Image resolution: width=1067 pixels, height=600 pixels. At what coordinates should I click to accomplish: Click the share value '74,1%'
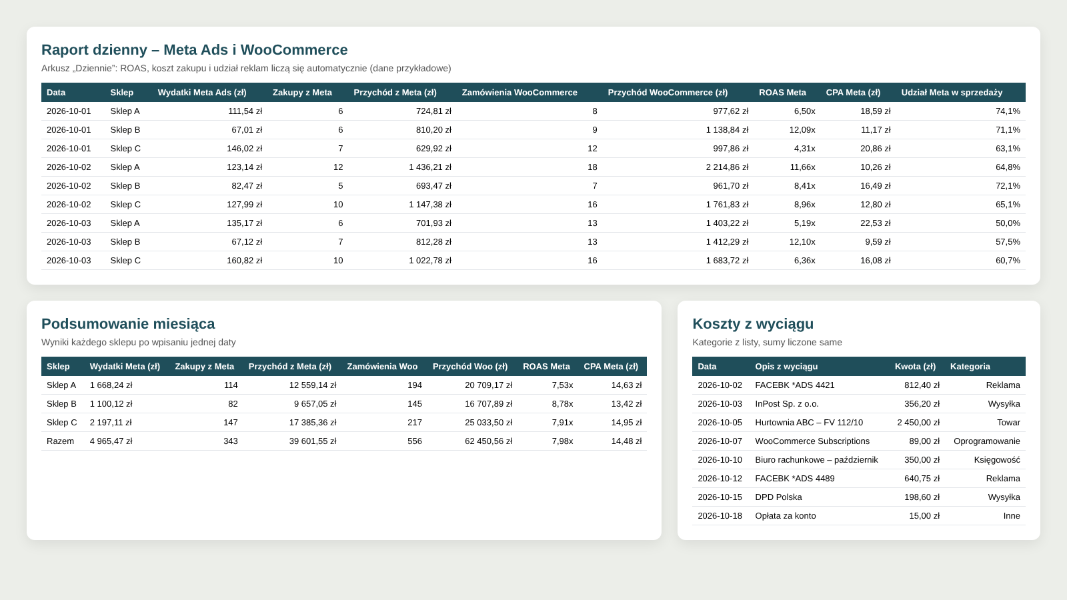pyautogui.click(x=1008, y=111)
